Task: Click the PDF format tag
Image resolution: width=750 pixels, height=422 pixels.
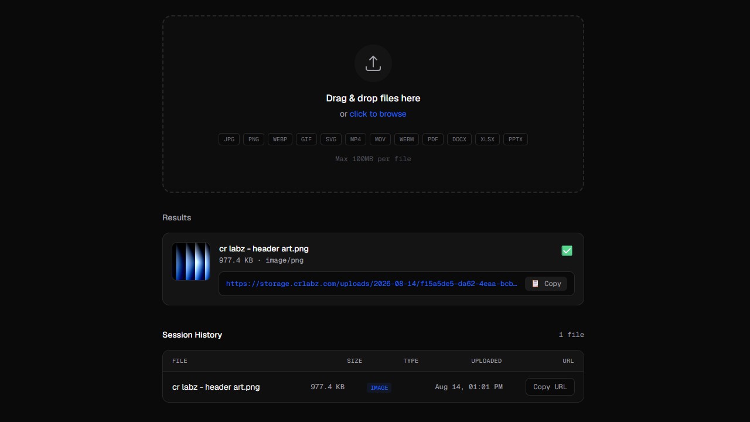Action: (433, 139)
